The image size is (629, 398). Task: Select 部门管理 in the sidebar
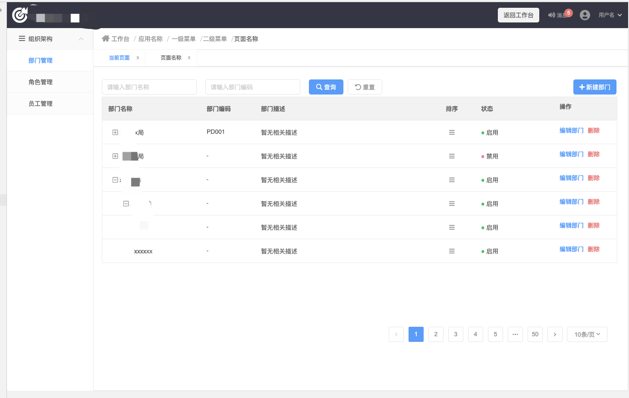tap(41, 60)
